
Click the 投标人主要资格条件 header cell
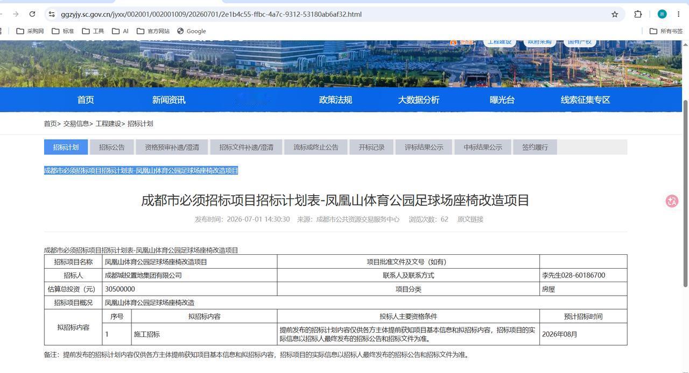[x=409, y=317]
